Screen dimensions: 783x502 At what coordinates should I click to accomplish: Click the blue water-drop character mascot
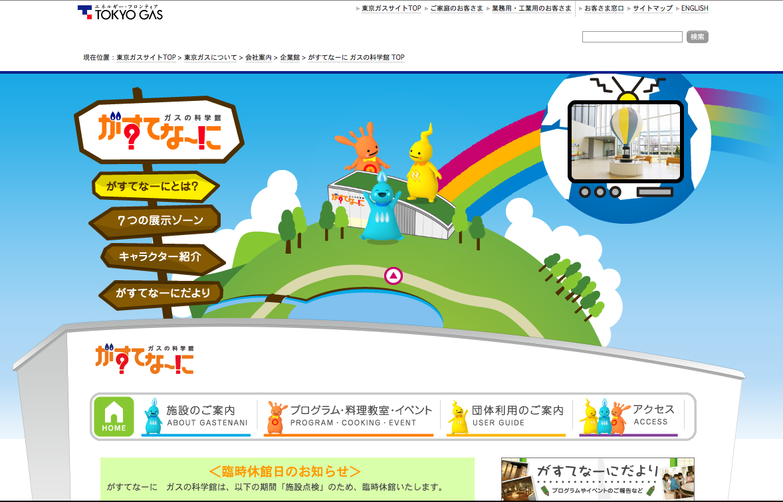pyautogui.click(x=382, y=209)
